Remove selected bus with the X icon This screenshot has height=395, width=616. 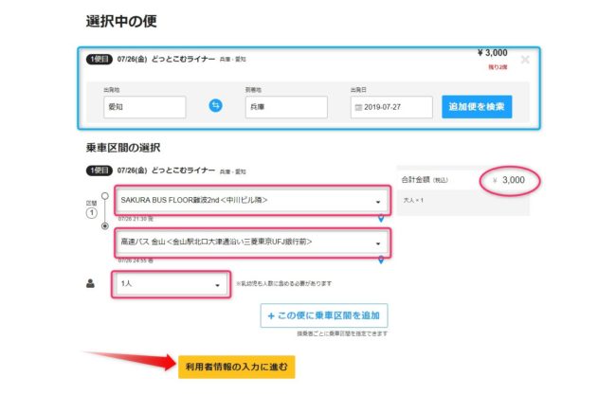(525, 60)
